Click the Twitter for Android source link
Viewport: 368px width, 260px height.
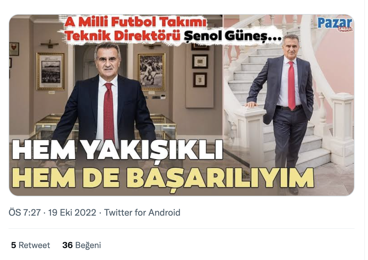click(x=142, y=213)
